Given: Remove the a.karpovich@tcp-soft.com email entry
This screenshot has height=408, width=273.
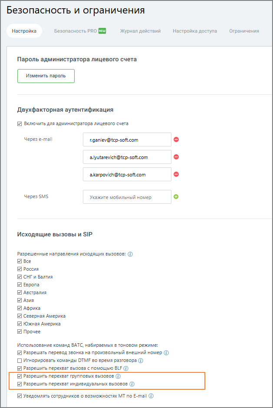Looking at the screenshot, I should pos(176,174).
